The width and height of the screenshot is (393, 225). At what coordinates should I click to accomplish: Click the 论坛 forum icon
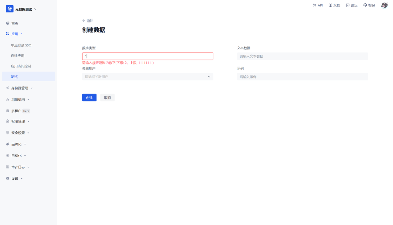point(348,5)
